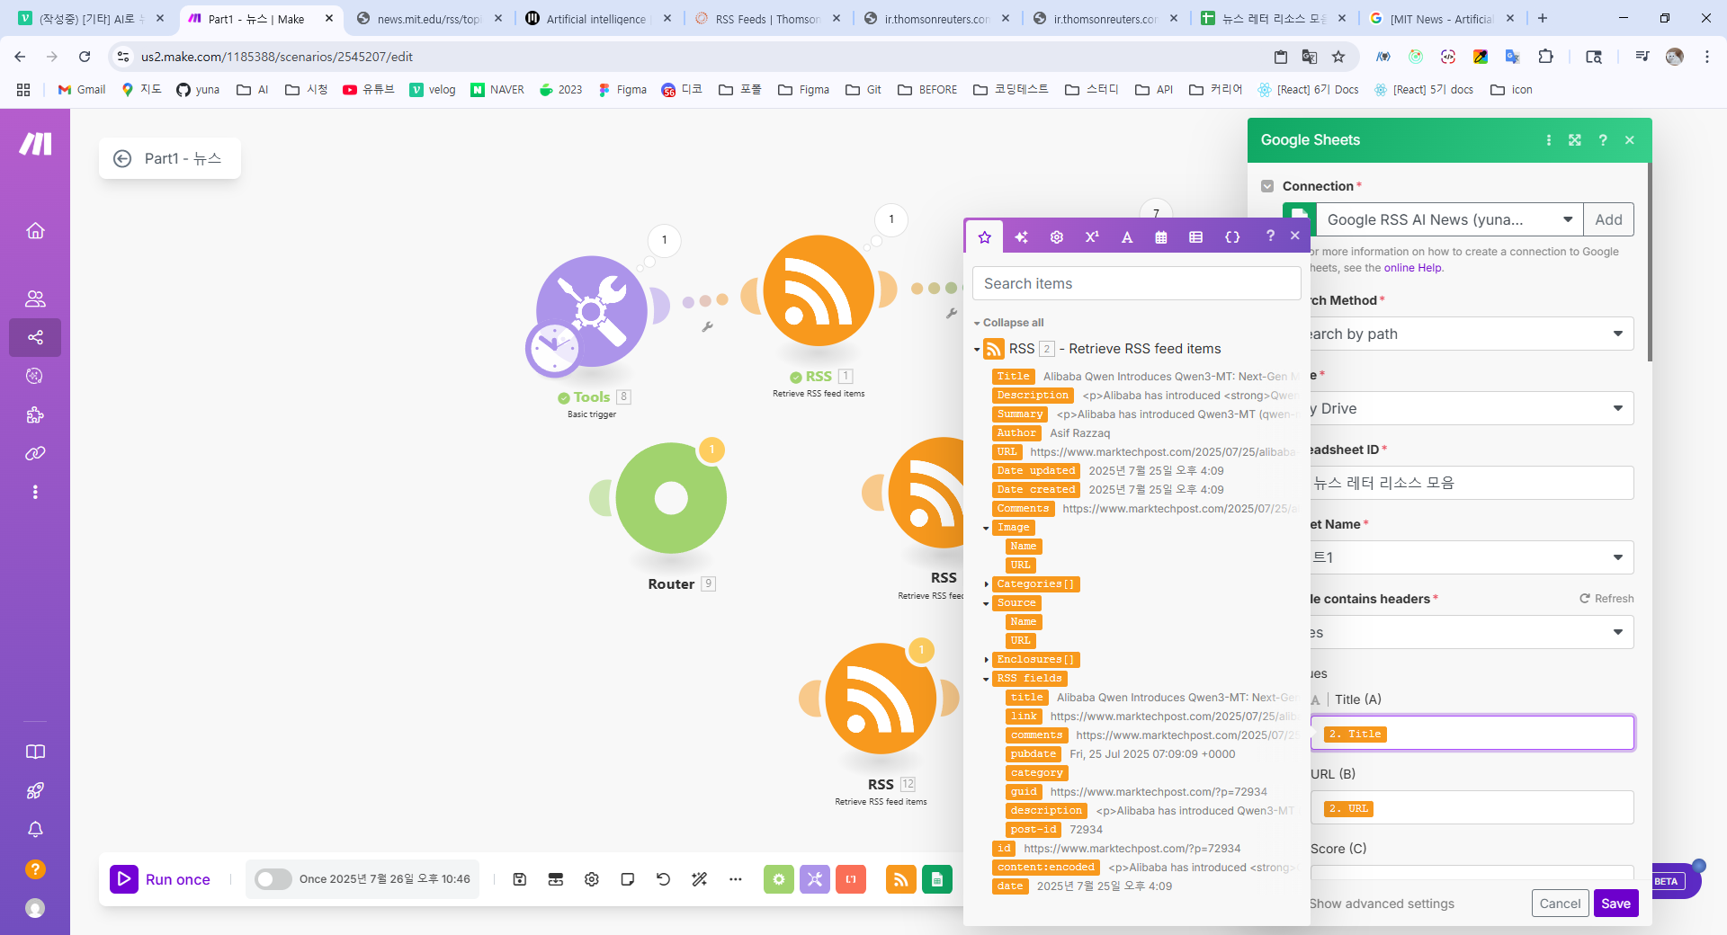The height and width of the screenshot is (935, 1727).
Task: Click the orange RSS favorite icon
Action: (x=901, y=879)
